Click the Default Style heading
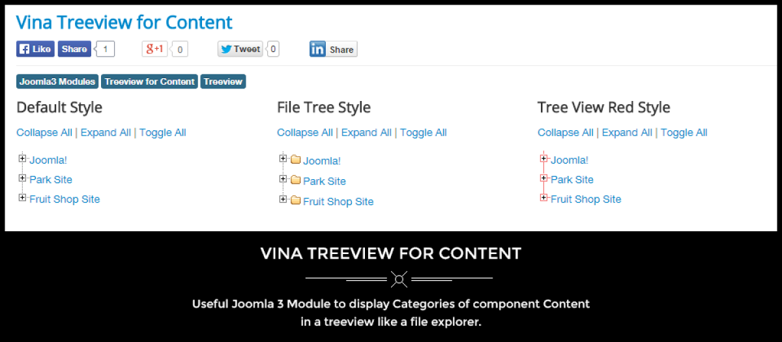782x342 pixels. click(x=59, y=107)
